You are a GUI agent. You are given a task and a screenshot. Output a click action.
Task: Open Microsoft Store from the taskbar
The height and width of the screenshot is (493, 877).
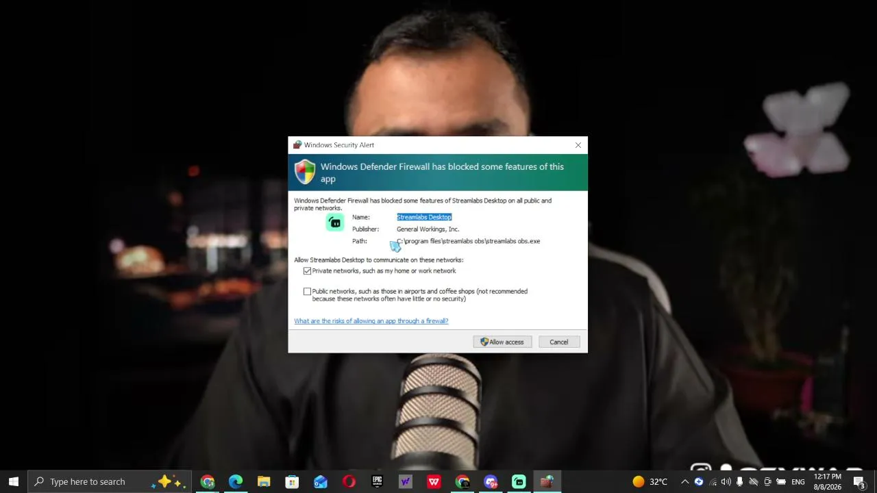(x=292, y=481)
